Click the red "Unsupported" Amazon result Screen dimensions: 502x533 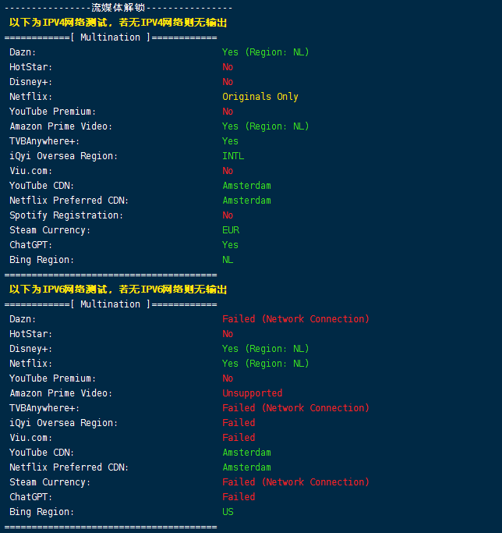pyautogui.click(x=252, y=393)
